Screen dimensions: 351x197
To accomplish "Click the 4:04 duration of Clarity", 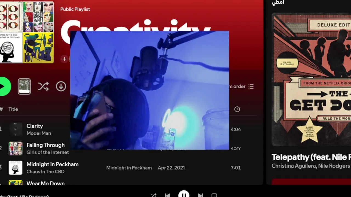I will tap(236, 129).
